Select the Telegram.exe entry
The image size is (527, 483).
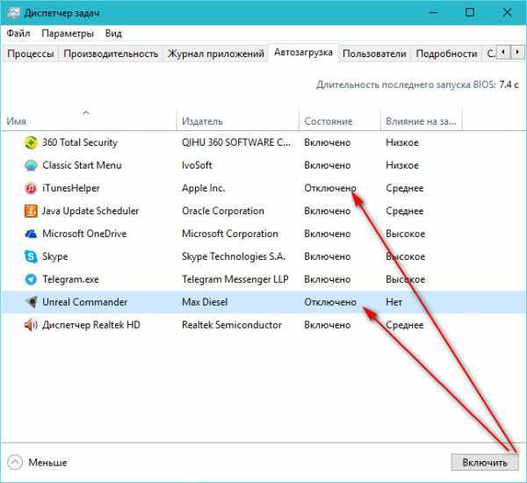70,279
